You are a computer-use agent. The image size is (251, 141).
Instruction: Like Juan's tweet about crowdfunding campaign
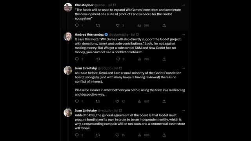[117, 135]
